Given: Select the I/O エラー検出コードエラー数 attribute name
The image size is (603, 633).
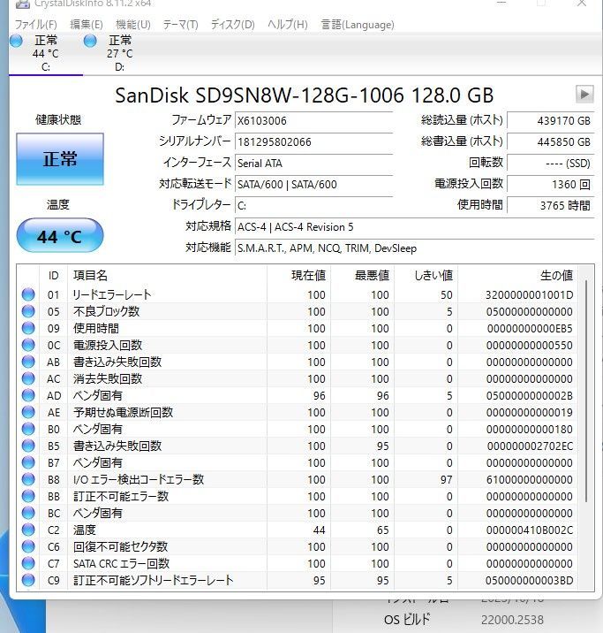Looking at the screenshot, I should (x=139, y=479).
